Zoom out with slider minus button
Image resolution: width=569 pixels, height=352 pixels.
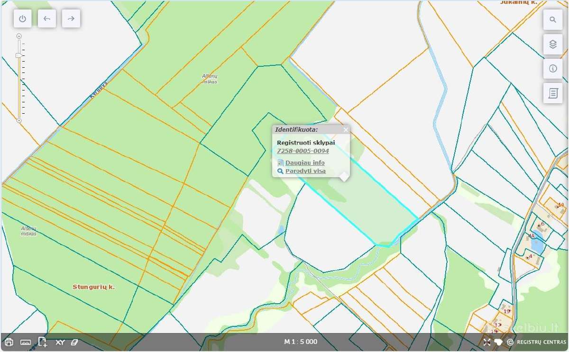19,121
